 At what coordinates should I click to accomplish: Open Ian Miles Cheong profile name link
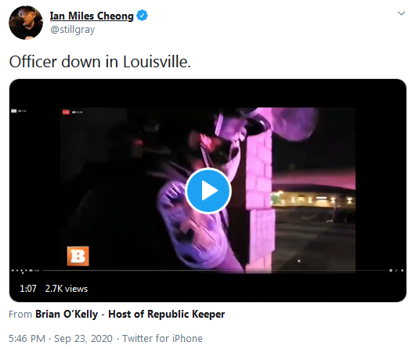click(92, 16)
